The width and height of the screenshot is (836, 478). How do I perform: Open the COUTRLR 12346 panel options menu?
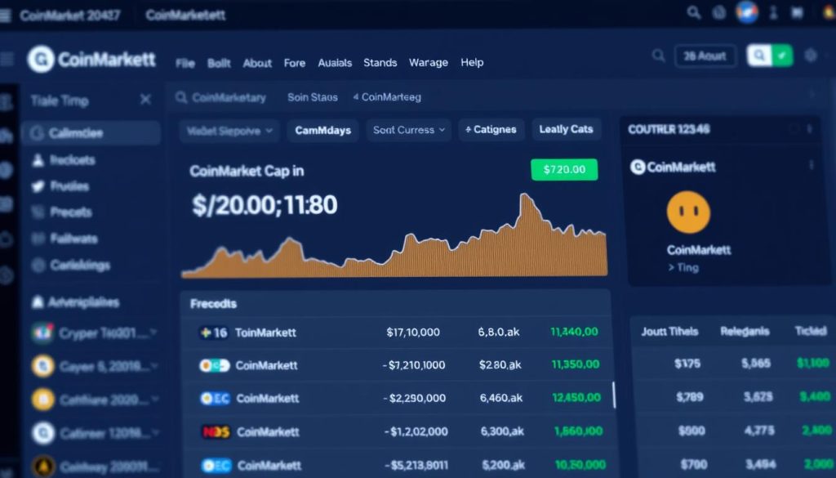(810, 128)
